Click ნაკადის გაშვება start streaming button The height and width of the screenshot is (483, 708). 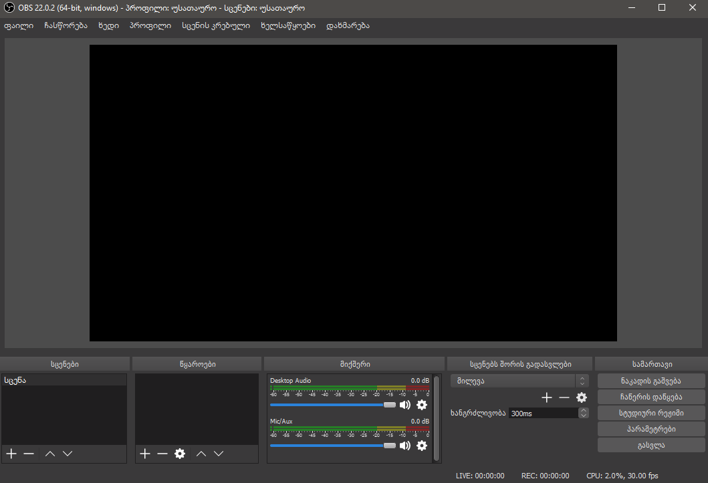point(651,381)
